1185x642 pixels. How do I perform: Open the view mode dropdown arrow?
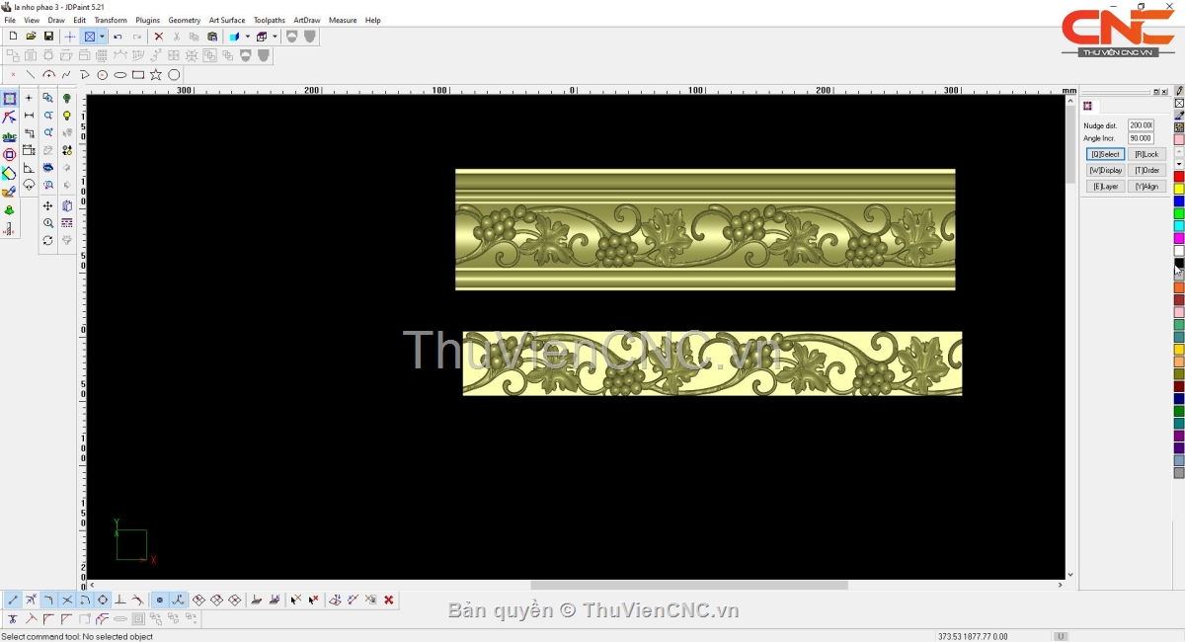click(x=102, y=37)
